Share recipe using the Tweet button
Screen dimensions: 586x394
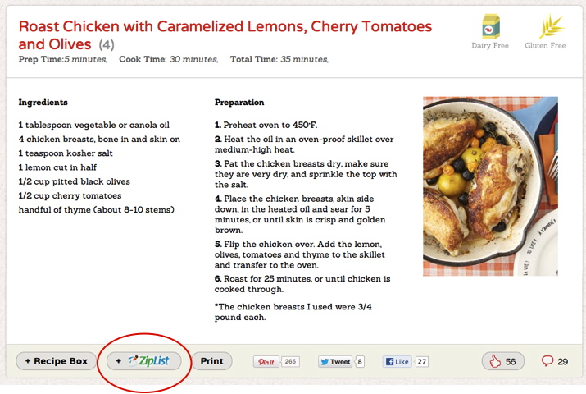click(335, 361)
